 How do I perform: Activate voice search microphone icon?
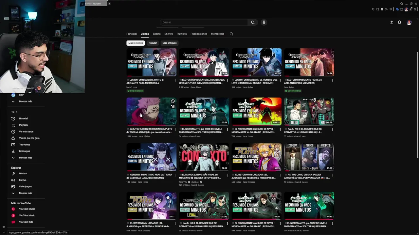pos(264,22)
